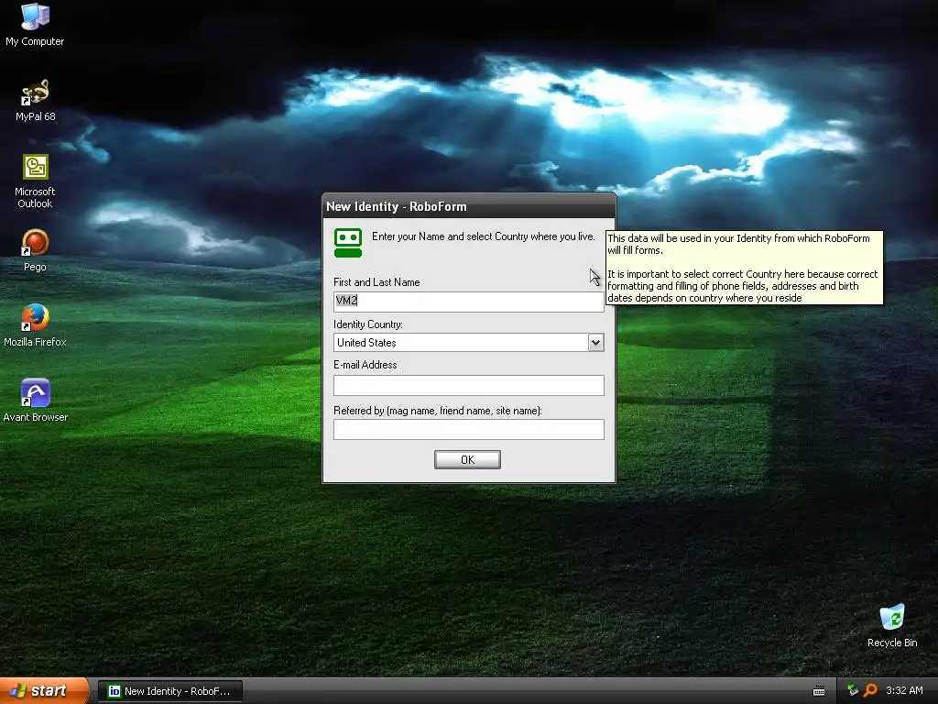Click the green RoboForm robot logo
Viewport: 938px width, 704px height.
348,242
